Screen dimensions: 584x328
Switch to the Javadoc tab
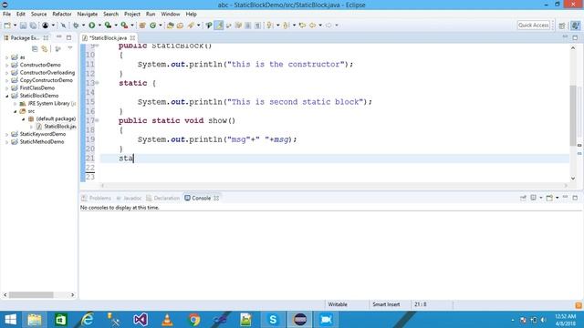click(129, 199)
